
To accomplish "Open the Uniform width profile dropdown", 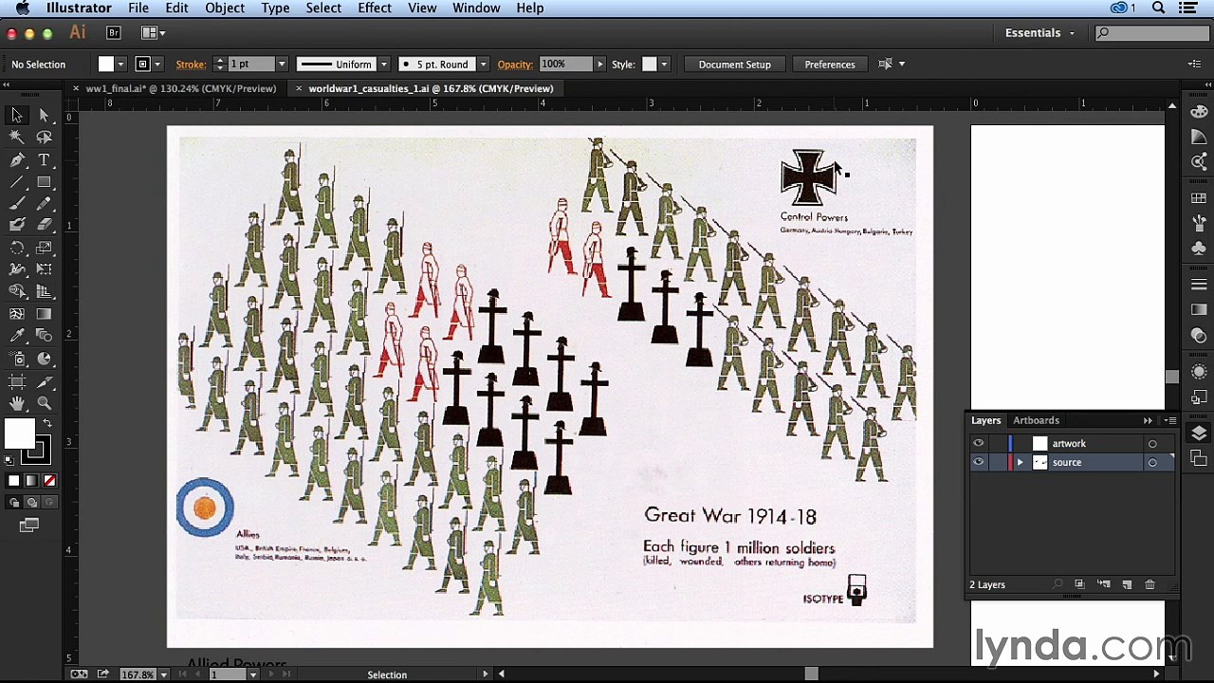I will (383, 65).
